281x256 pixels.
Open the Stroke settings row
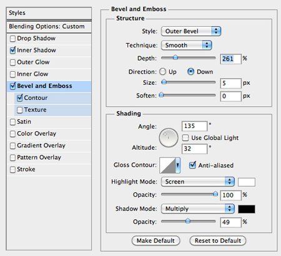click(49, 169)
